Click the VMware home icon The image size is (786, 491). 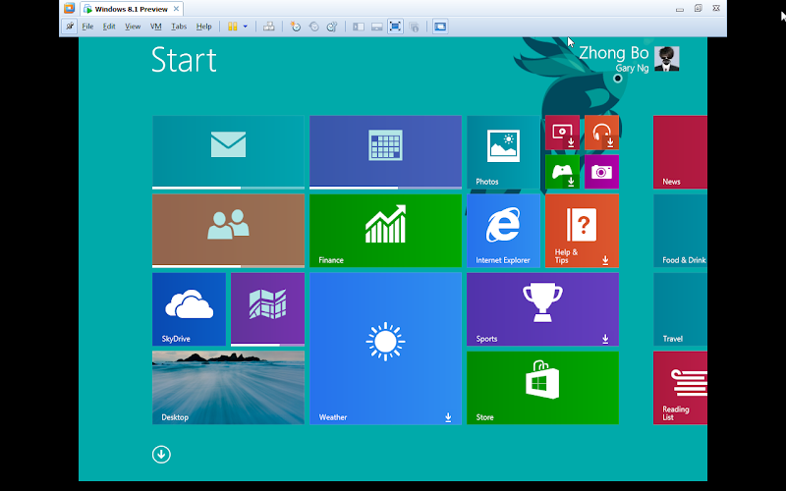69,8
